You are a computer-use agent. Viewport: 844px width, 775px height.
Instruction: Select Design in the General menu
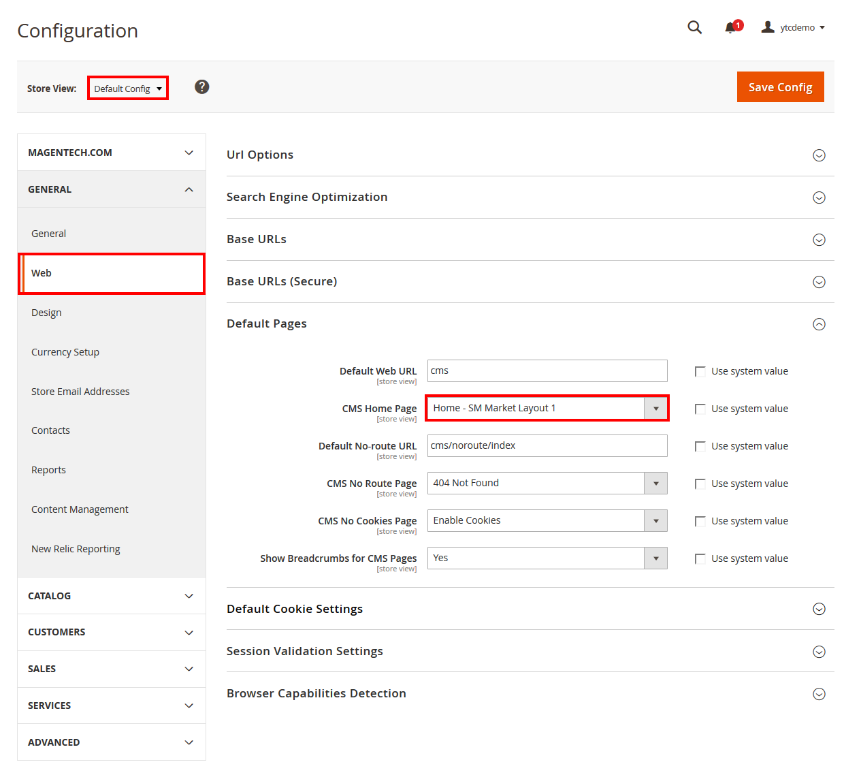point(46,313)
